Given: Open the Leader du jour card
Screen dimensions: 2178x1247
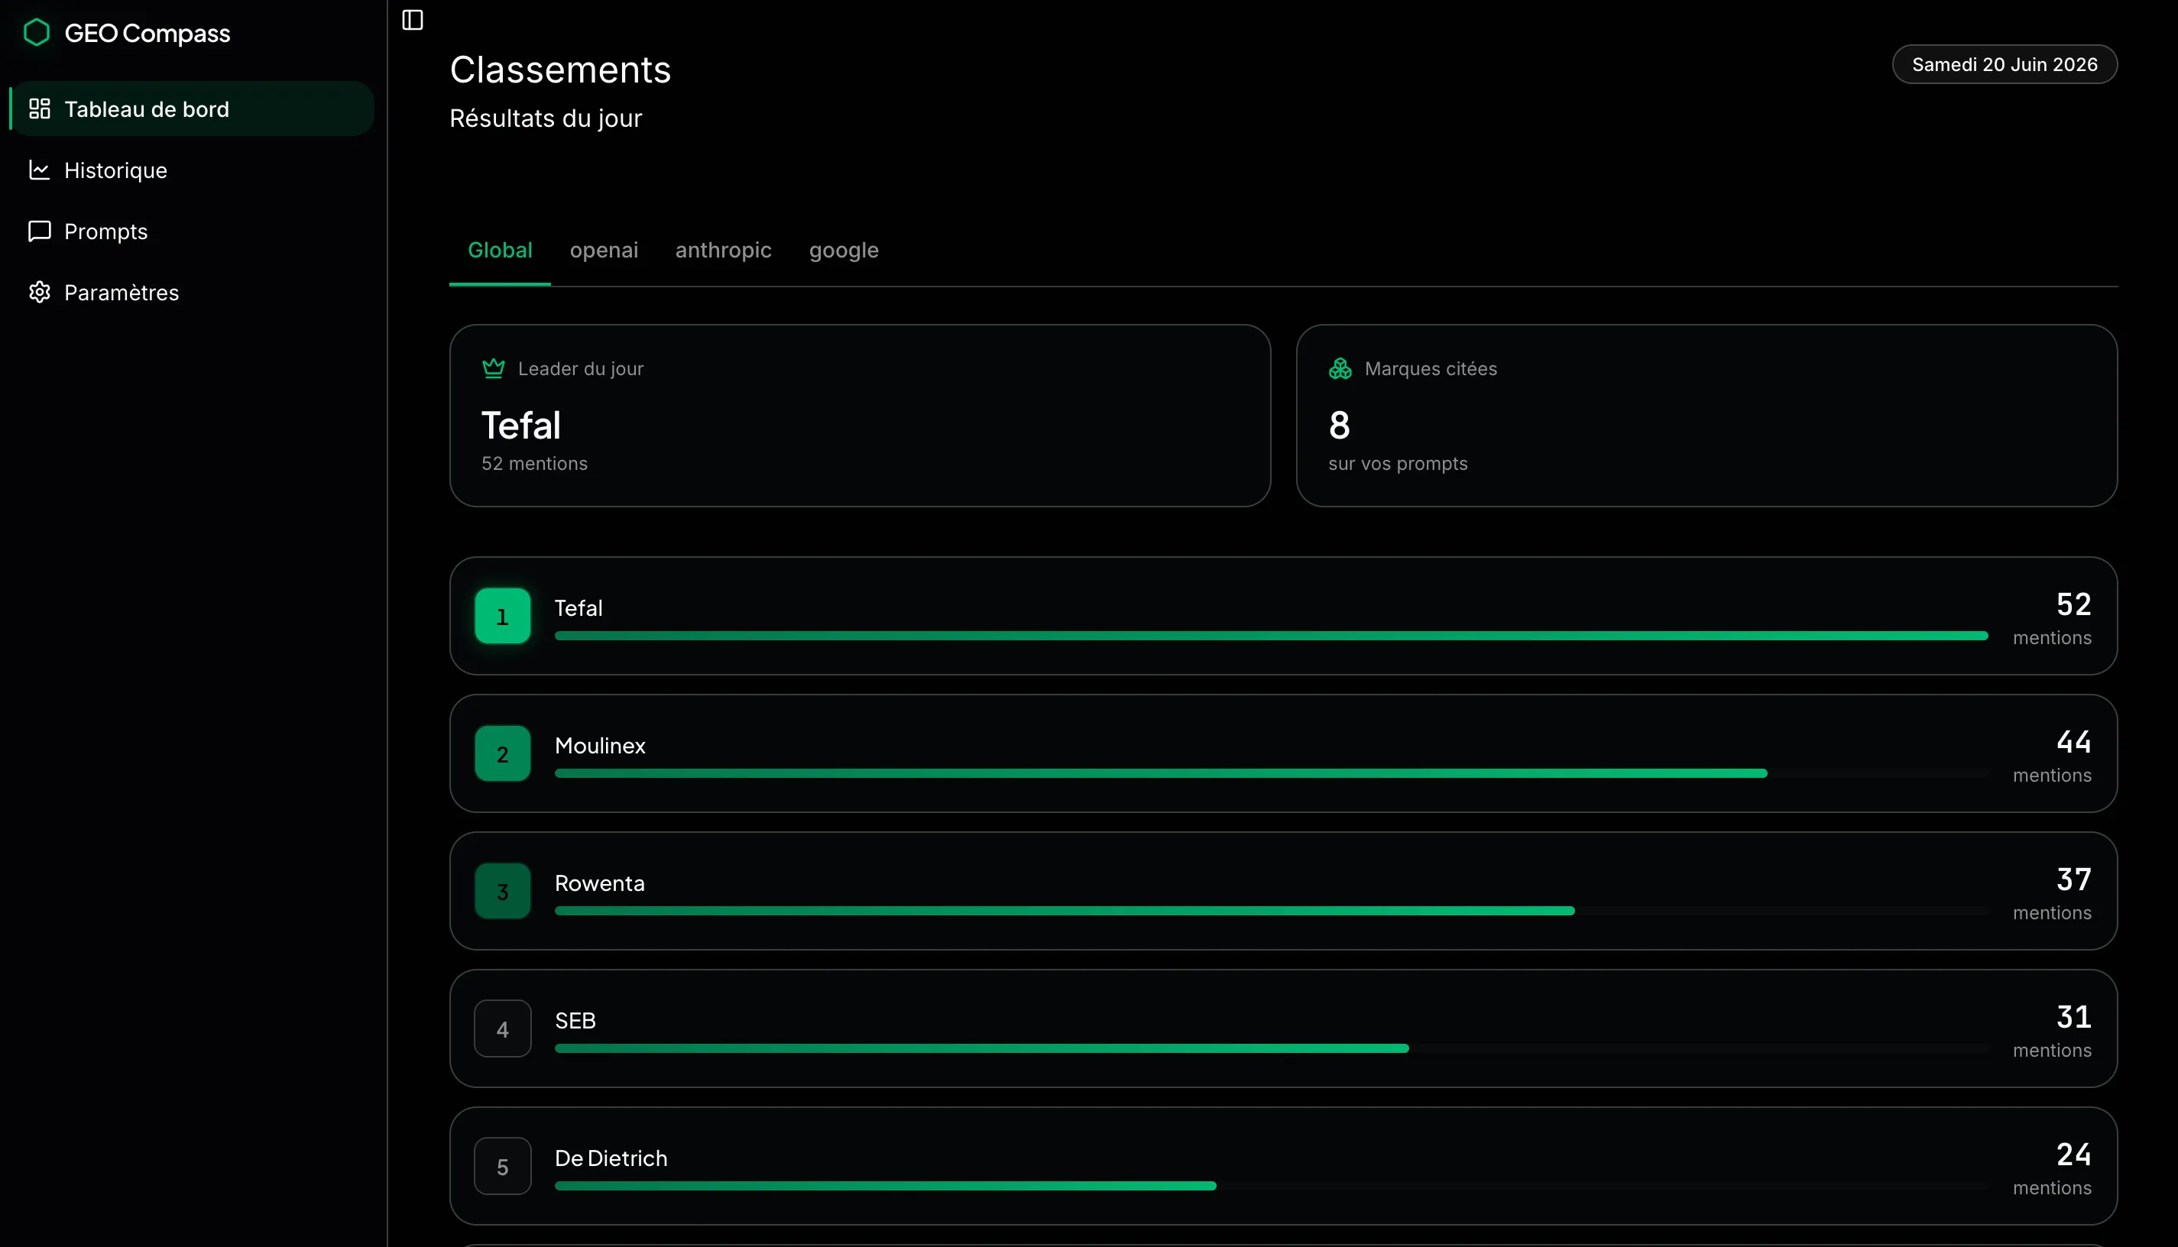Looking at the screenshot, I should point(860,416).
